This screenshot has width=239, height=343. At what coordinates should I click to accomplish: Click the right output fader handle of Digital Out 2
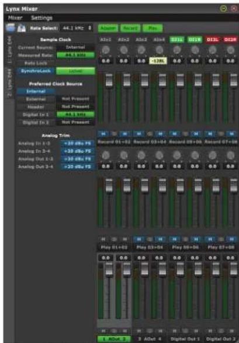coord(234,269)
